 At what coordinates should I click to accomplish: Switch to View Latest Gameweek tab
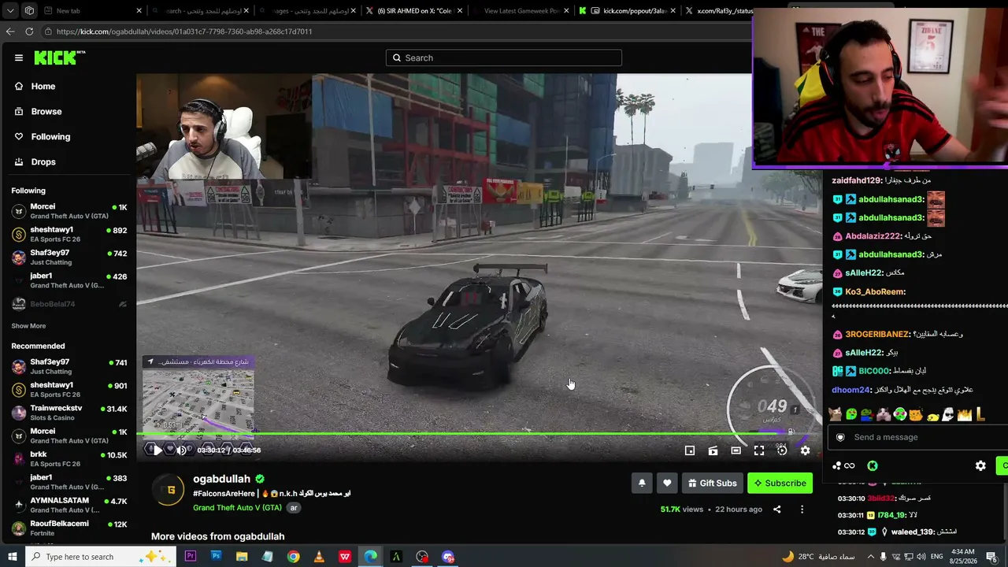coord(521,11)
